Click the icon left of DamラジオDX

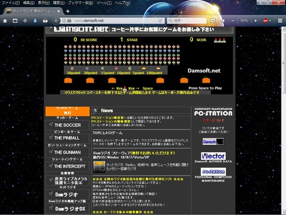coord(51,208)
